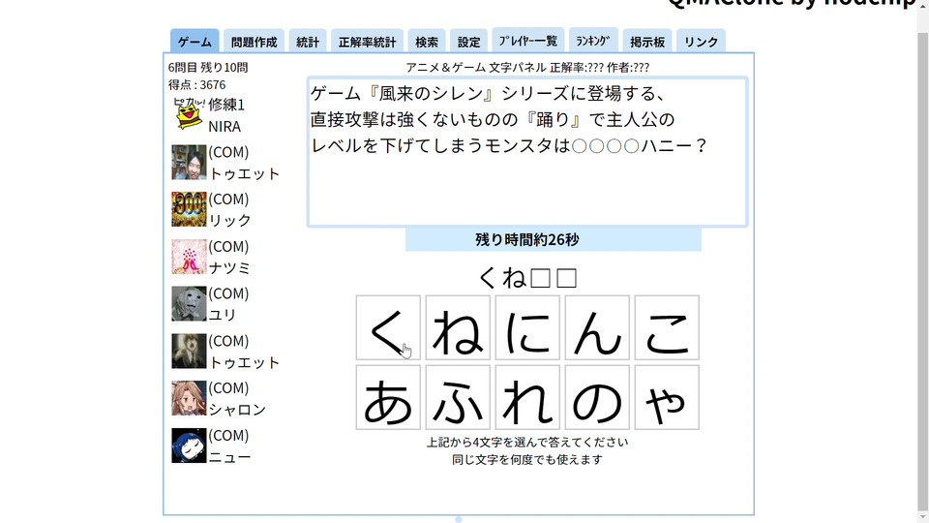Click the 6問目 残り10問 progress text

pos(208,68)
